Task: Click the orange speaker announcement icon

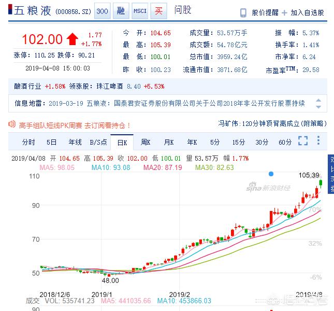Action: 12,124
